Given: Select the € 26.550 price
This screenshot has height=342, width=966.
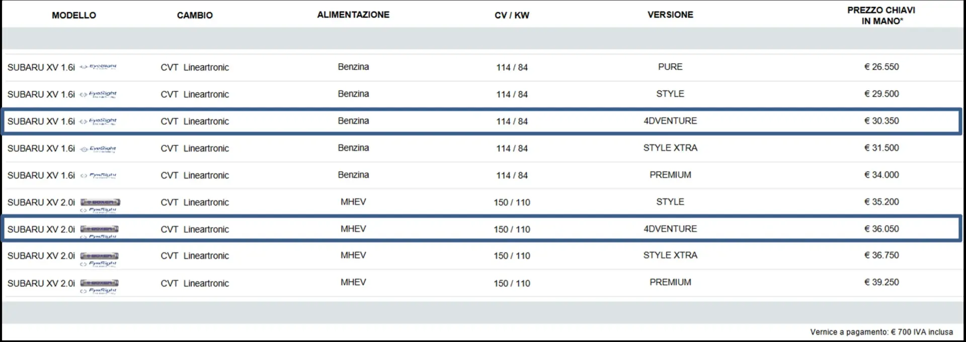Looking at the screenshot, I should tap(881, 67).
